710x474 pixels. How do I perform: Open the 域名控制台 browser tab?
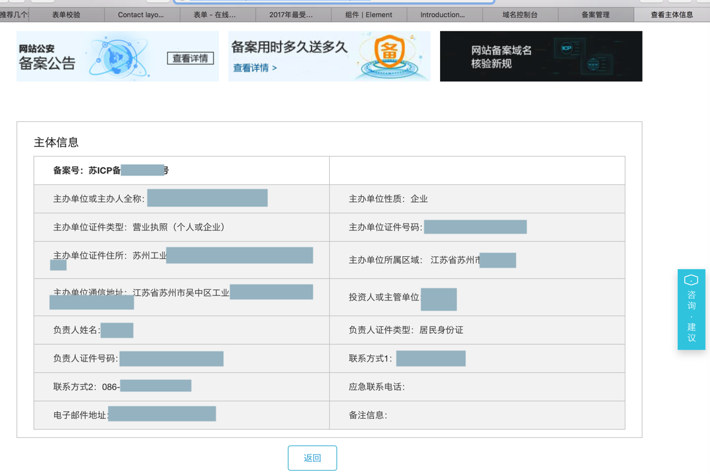pyautogui.click(x=520, y=15)
